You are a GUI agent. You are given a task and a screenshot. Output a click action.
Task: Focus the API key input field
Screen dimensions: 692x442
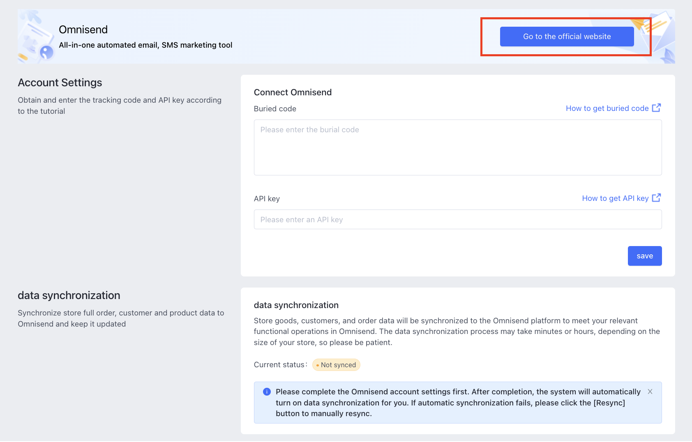tap(458, 219)
